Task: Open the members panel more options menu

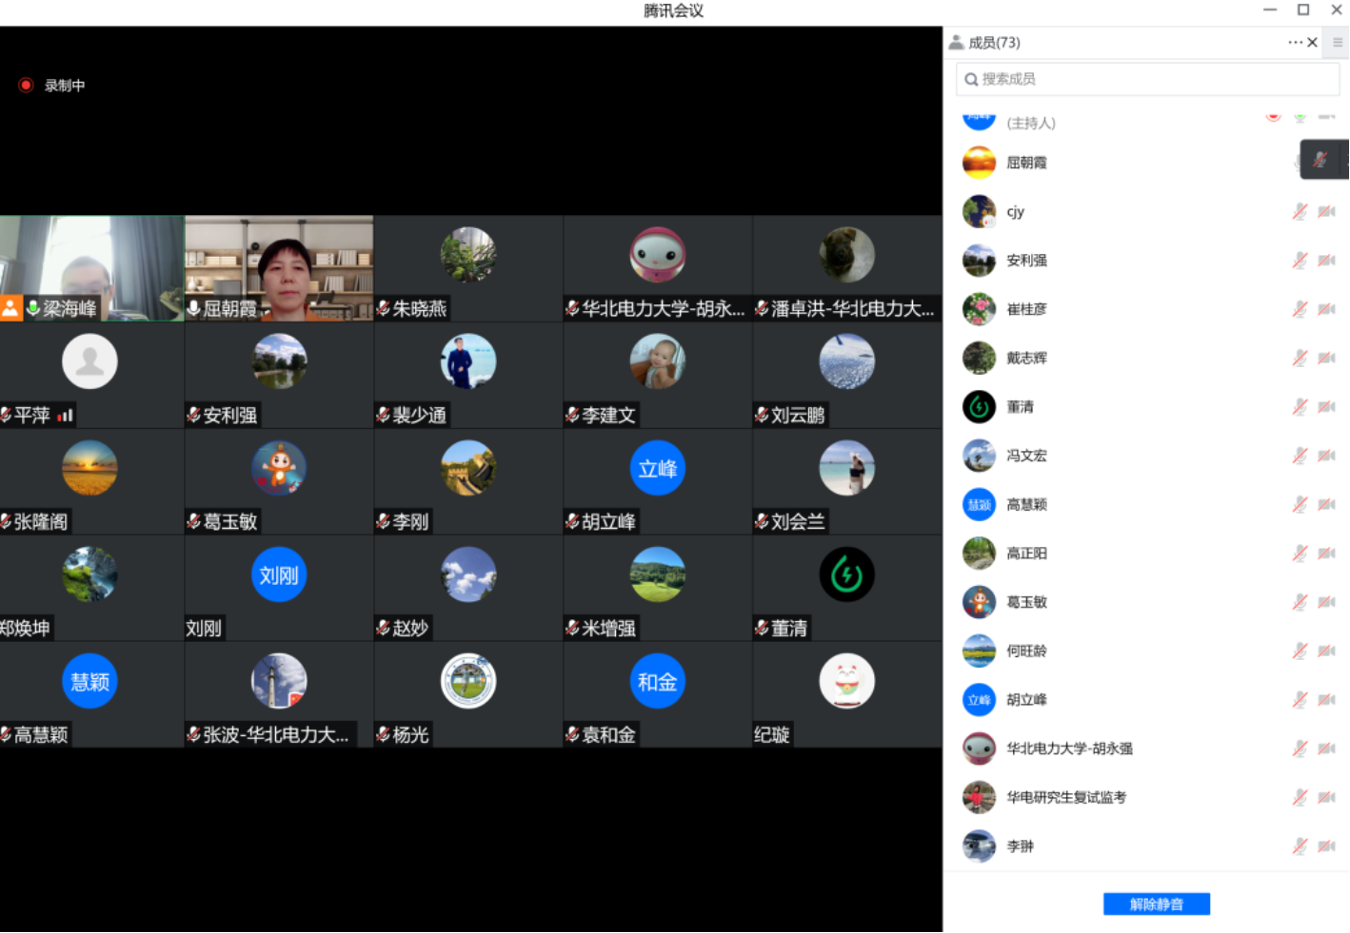Action: coord(1295,42)
